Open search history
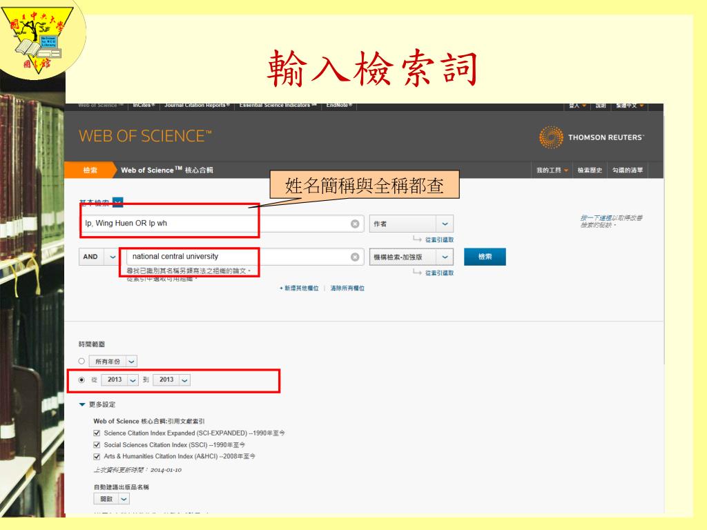Viewport: 707px width, 530px height. point(590,170)
